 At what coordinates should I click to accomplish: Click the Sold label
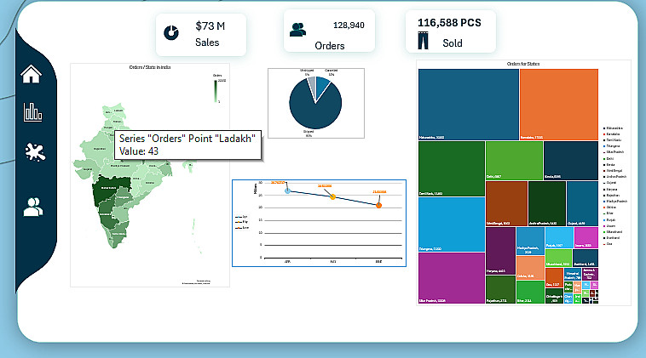pos(453,43)
